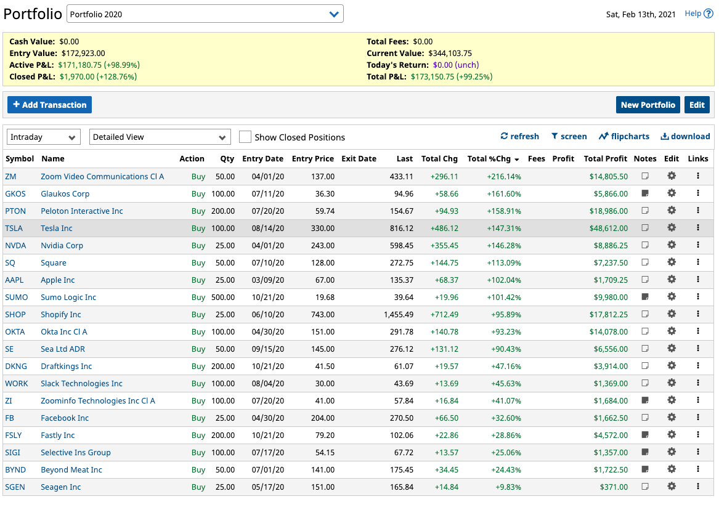Open the ZI row notes icon
719x507 pixels.
[x=644, y=400]
